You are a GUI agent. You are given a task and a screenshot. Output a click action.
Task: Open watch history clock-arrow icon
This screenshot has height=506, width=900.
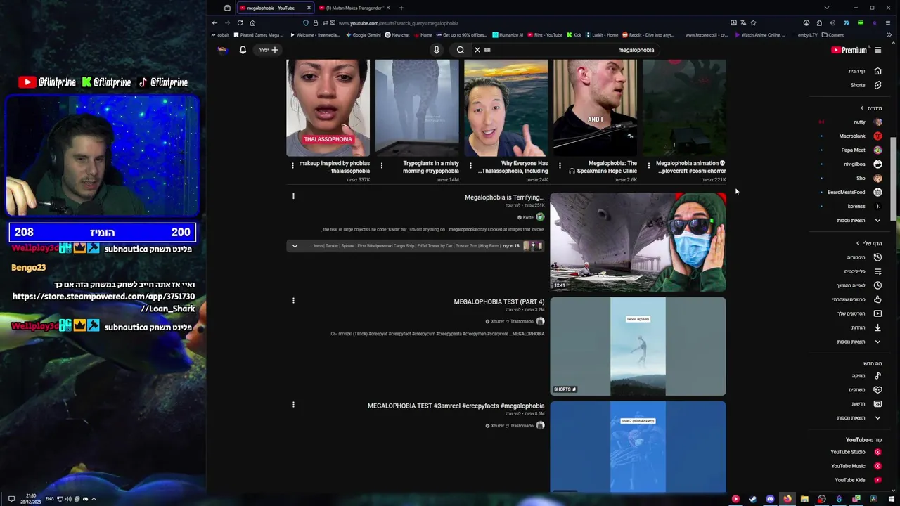coord(877,257)
